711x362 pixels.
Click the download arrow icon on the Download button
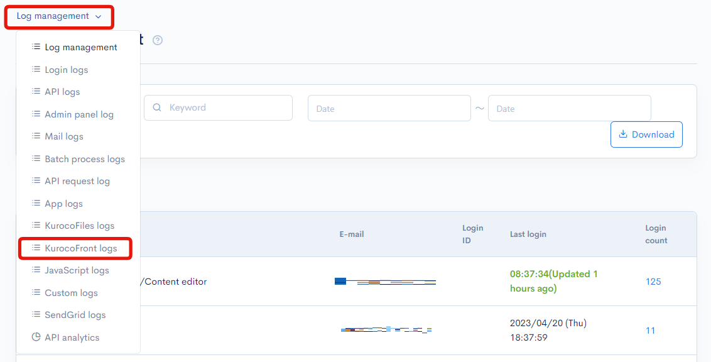pyautogui.click(x=623, y=134)
